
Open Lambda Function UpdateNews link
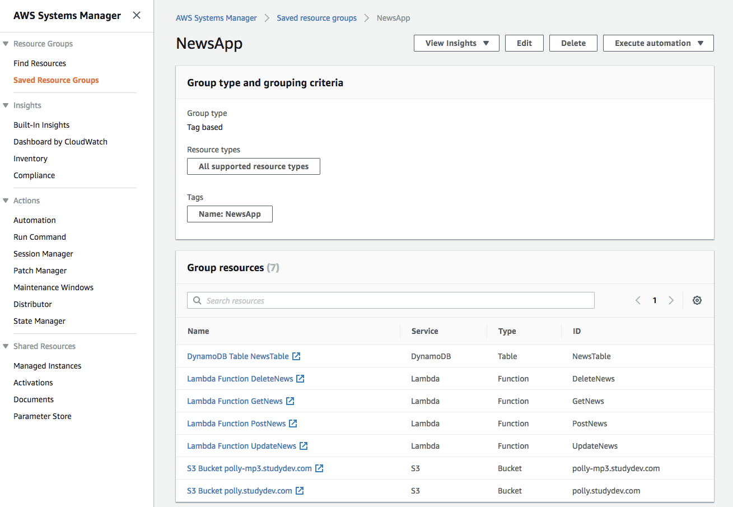click(242, 446)
